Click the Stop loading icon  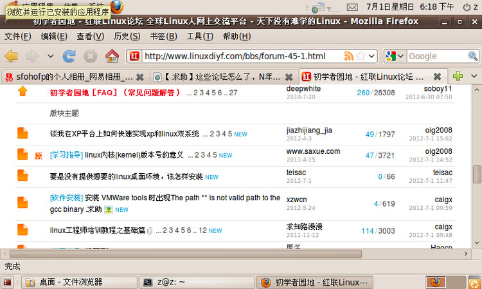[91, 57]
